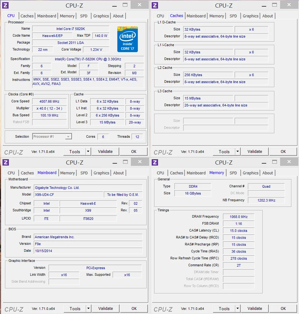Click Validate in the CPU window
The height and width of the screenshot is (314, 299).
coord(105,152)
